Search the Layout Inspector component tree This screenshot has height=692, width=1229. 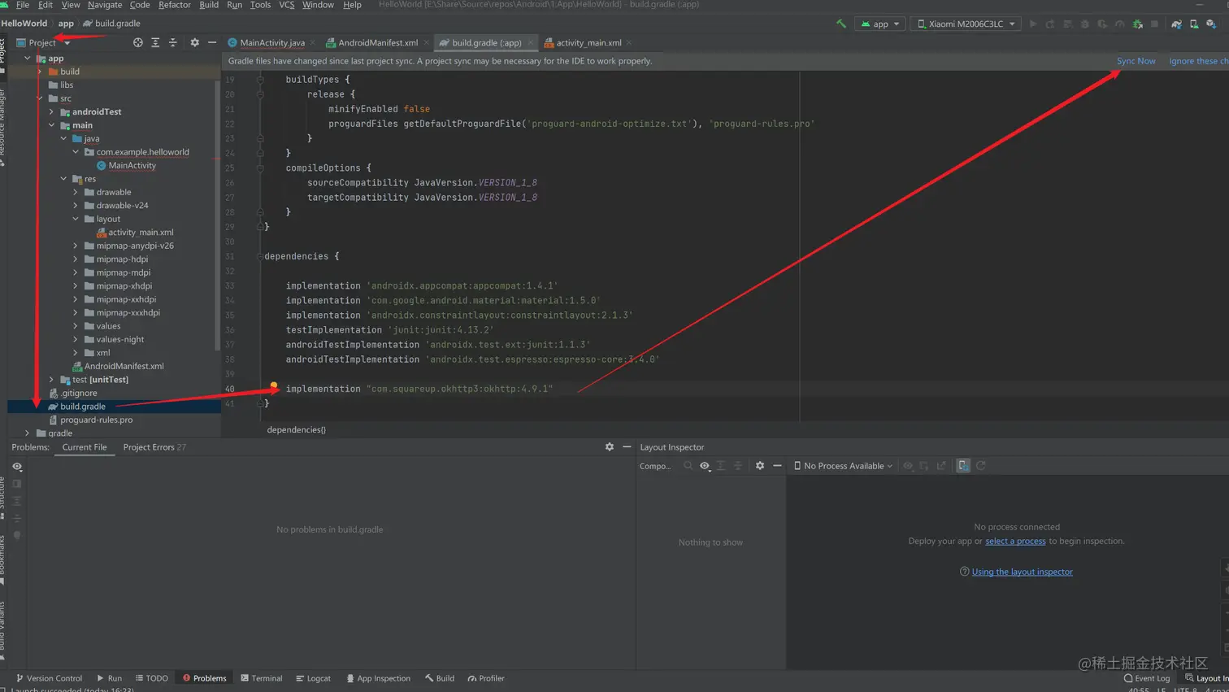point(688,466)
